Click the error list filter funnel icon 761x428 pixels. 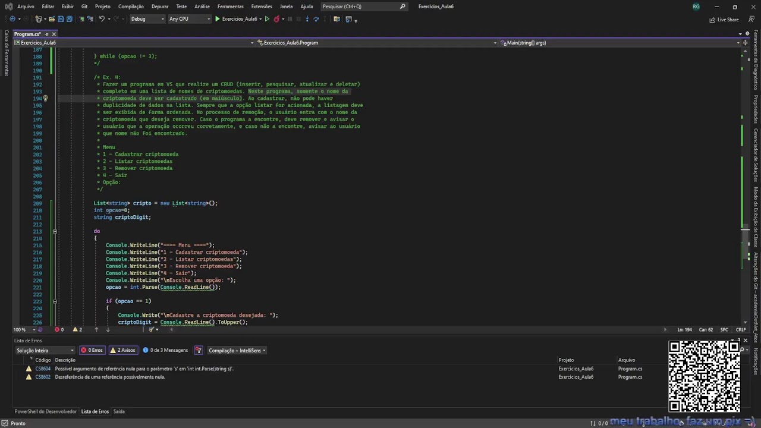pos(199,350)
